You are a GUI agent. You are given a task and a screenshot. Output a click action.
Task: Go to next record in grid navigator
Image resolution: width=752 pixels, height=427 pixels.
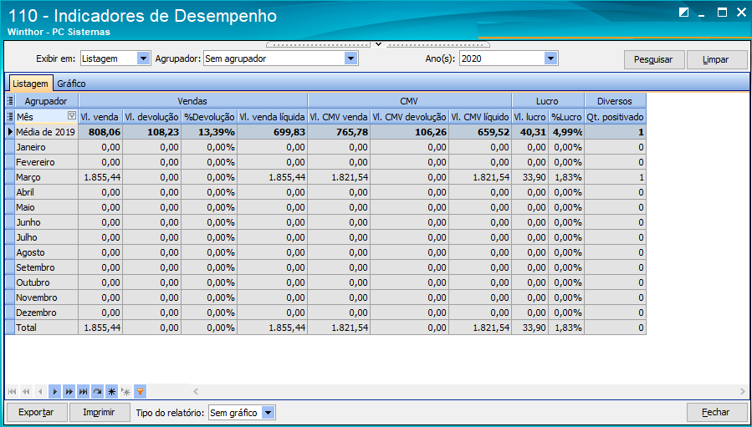pyautogui.click(x=54, y=392)
